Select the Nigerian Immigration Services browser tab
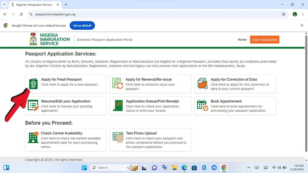 coord(34,5)
